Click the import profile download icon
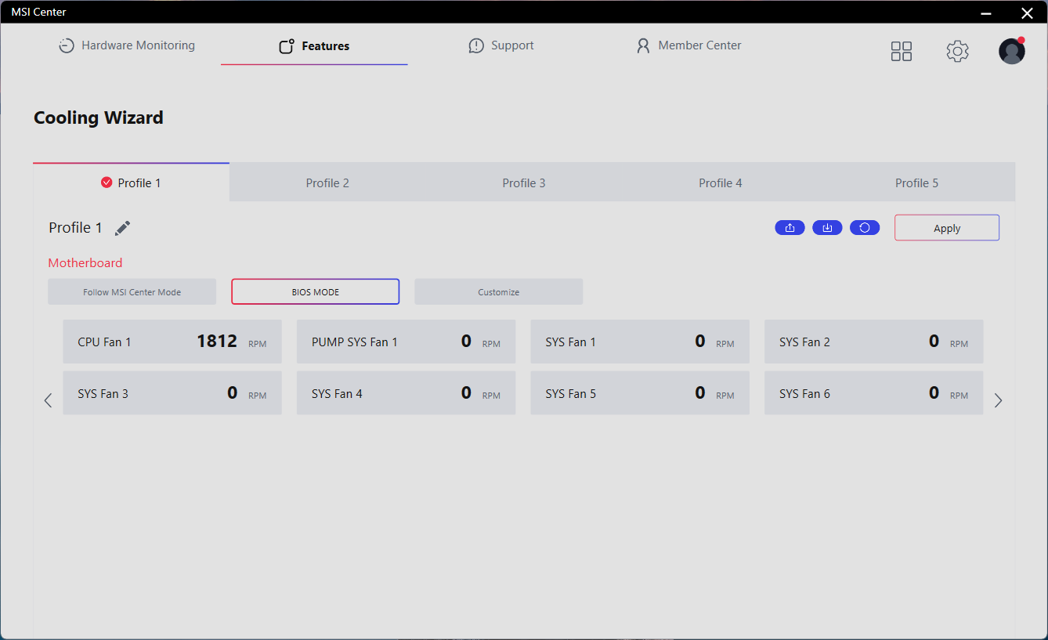Image resolution: width=1048 pixels, height=640 pixels. tap(827, 228)
